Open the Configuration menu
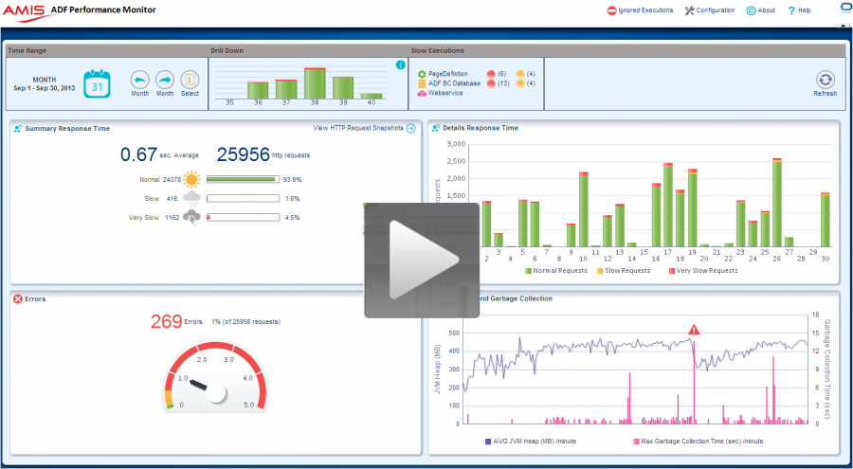853x469 pixels. (x=709, y=10)
